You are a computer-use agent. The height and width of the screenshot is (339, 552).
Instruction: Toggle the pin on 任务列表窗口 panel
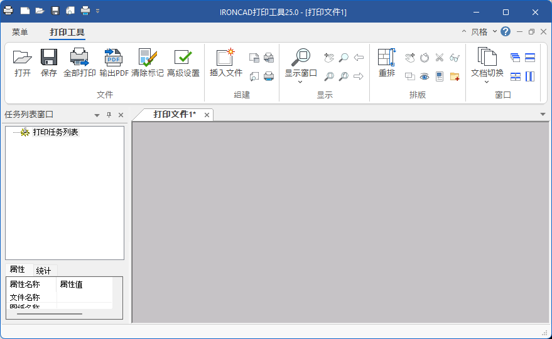coord(109,115)
